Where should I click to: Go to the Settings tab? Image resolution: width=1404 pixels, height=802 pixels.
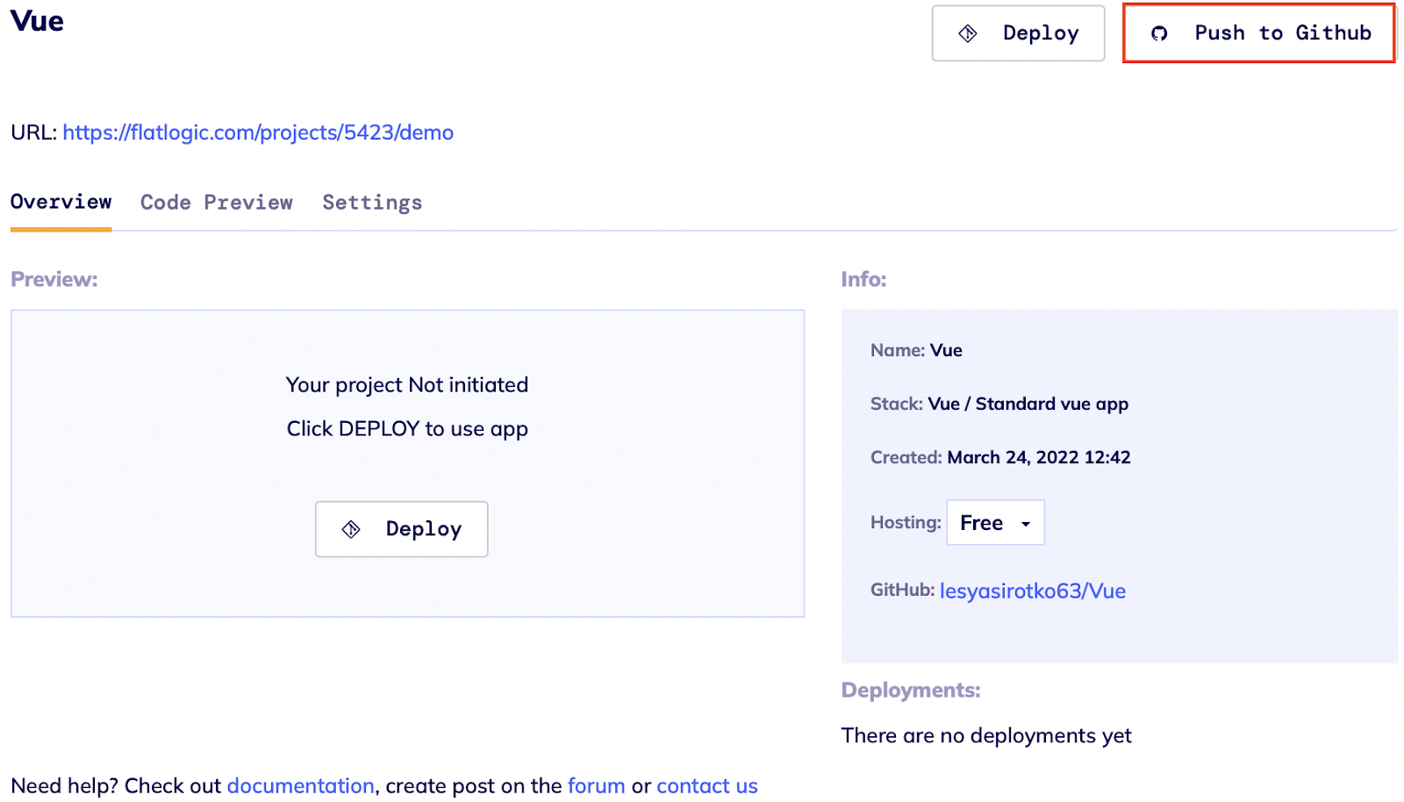pyautogui.click(x=372, y=203)
